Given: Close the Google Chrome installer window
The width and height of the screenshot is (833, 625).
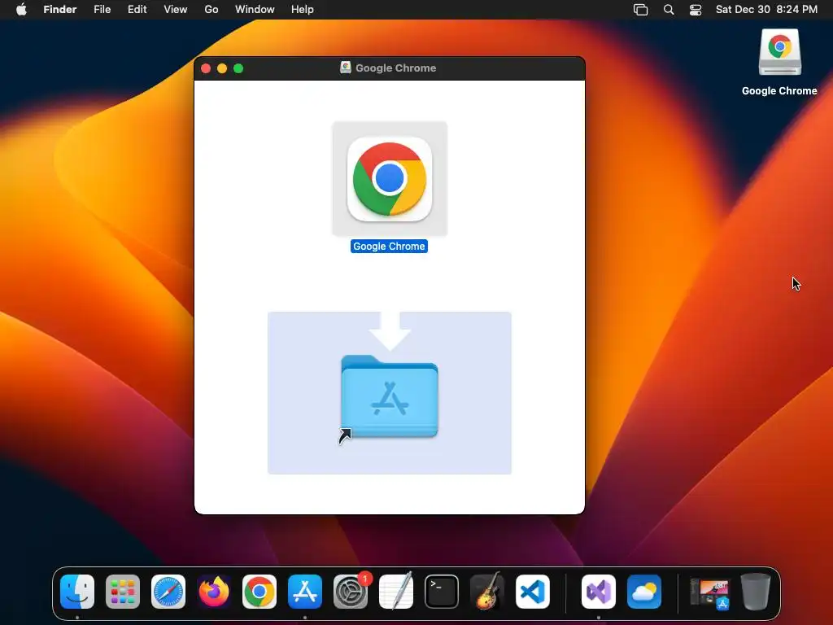Looking at the screenshot, I should 206,68.
